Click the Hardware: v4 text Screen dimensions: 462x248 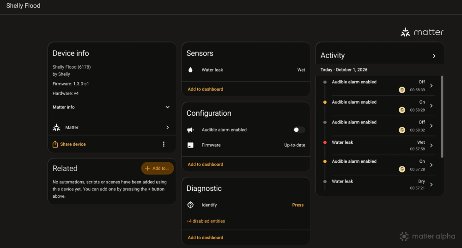66,94
